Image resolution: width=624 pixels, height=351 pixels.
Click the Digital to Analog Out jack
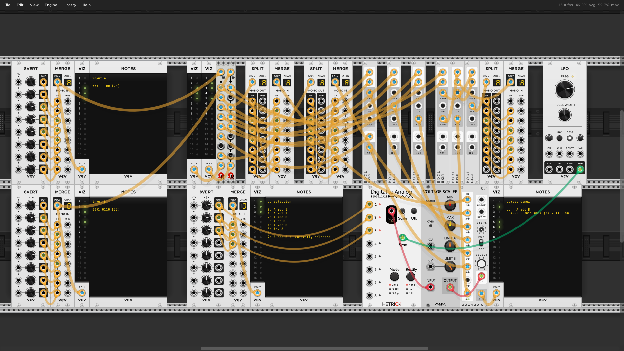point(391,211)
